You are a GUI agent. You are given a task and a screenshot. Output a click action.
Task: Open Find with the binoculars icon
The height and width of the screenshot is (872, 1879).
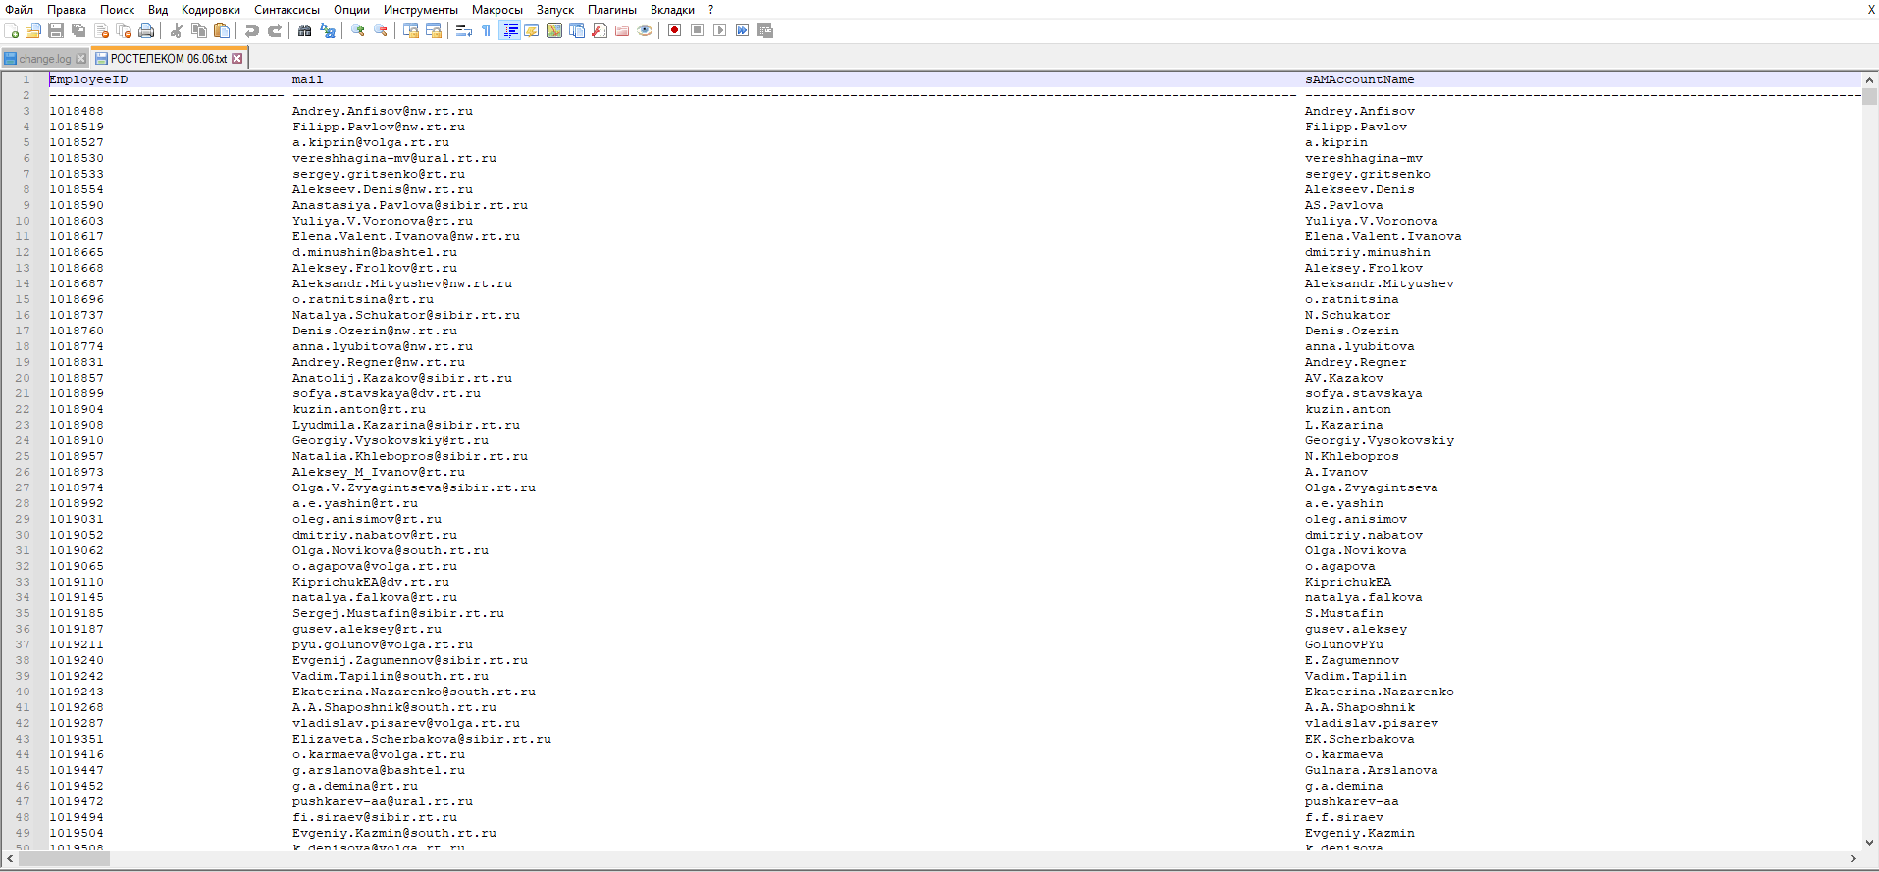point(304,30)
